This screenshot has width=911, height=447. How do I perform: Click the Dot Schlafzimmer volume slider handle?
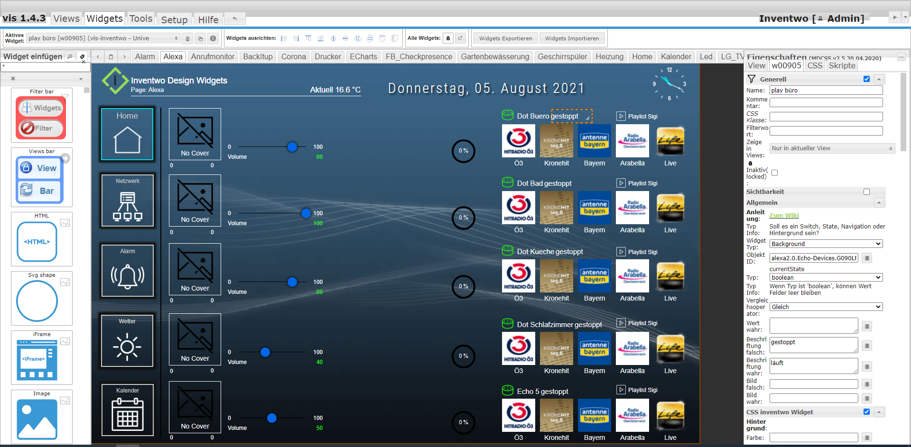[x=265, y=352]
